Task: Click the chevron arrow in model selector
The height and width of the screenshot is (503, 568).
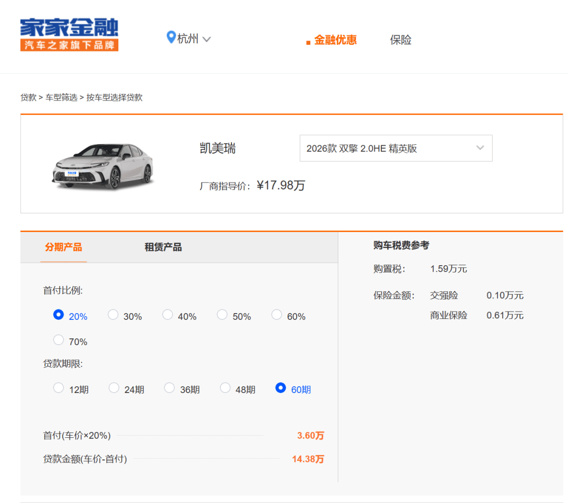Action: 480,148
